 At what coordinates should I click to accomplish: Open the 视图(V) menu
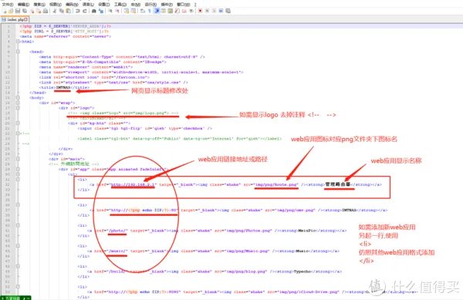(56, 5)
